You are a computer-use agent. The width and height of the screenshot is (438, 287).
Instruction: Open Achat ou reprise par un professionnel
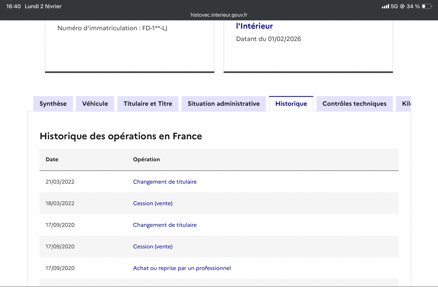pos(182,268)
